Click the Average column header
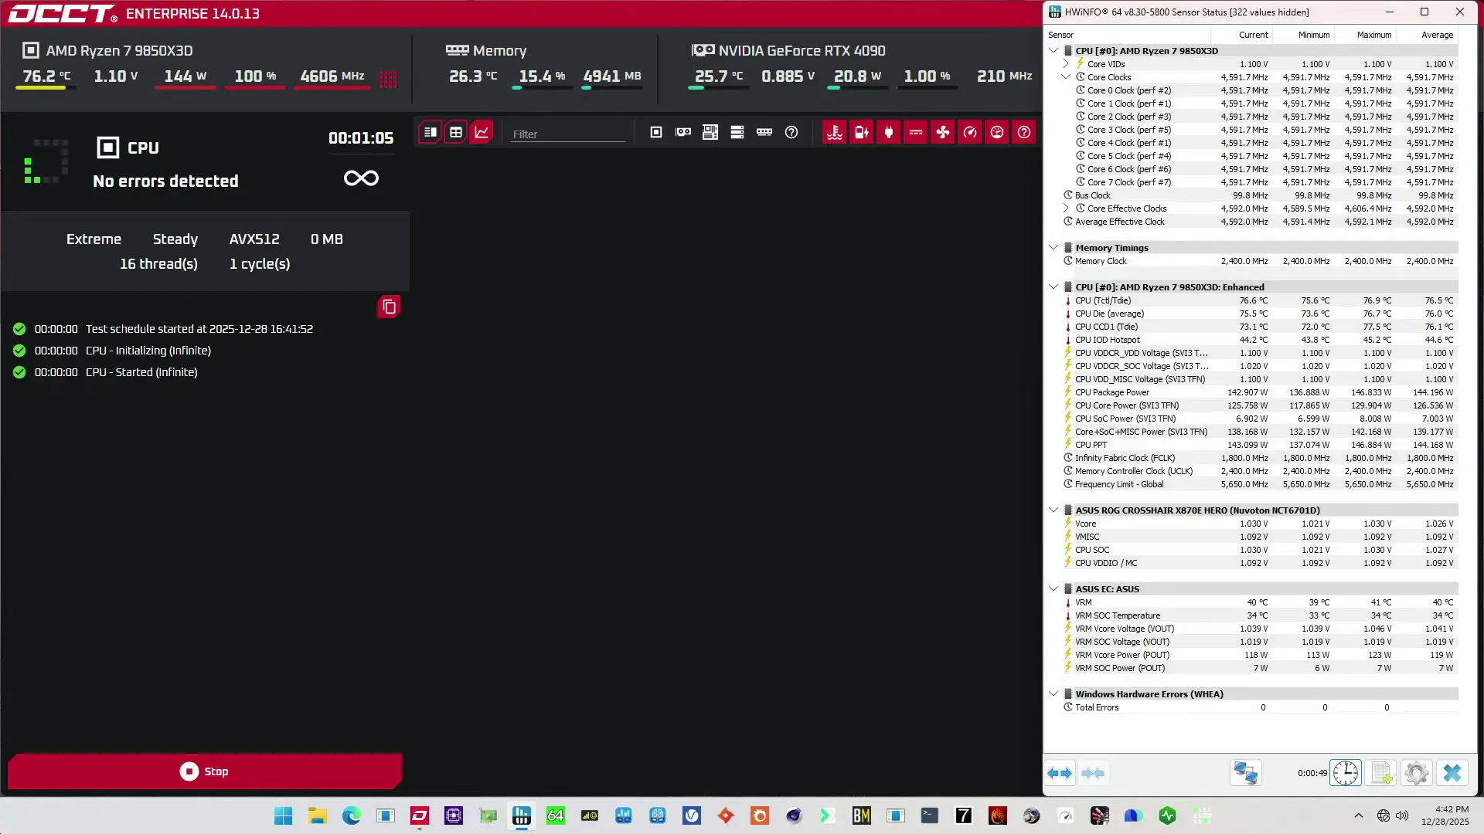The width and height of the screenshot is (1484, 834). coord(1436,35)
